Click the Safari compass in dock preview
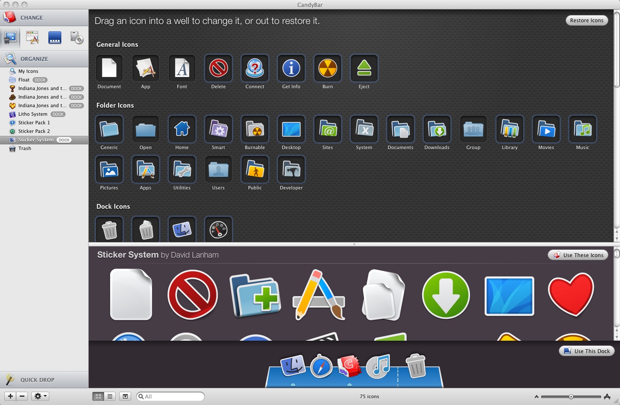The height and width of the screenshot is (405, 620). (321, 366)
